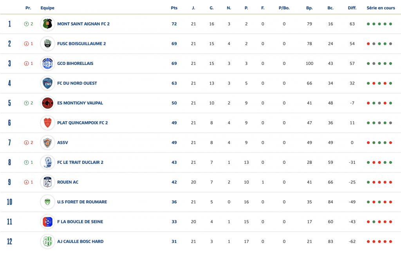Click the Pts column header
The width and height of the screenshot is (401, 253).
[x=174, y=8]
